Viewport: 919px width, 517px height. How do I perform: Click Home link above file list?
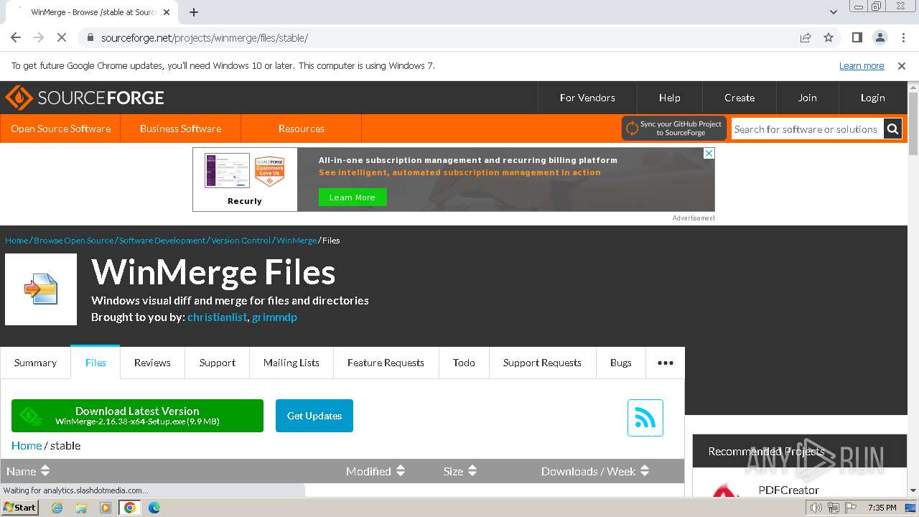click(x=27, y=446)
